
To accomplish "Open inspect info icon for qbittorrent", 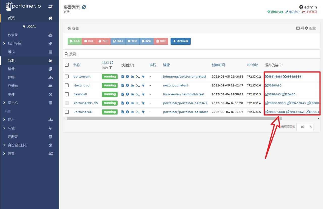I will click(x=127, y=76).
